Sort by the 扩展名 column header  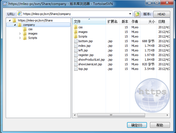click(112, 21)
